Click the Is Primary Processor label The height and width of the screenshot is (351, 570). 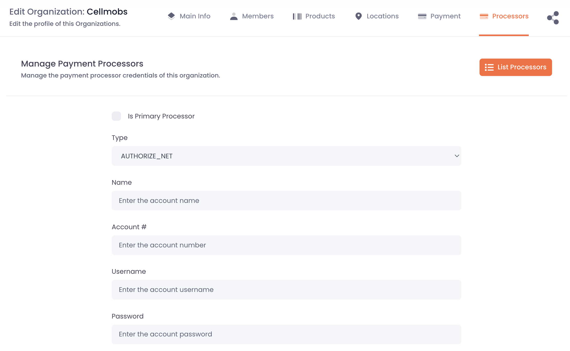click(161, 116)
